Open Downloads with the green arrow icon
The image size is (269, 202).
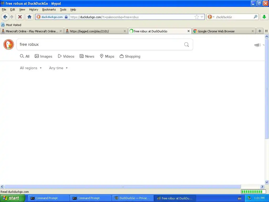[x=264, y=17]
